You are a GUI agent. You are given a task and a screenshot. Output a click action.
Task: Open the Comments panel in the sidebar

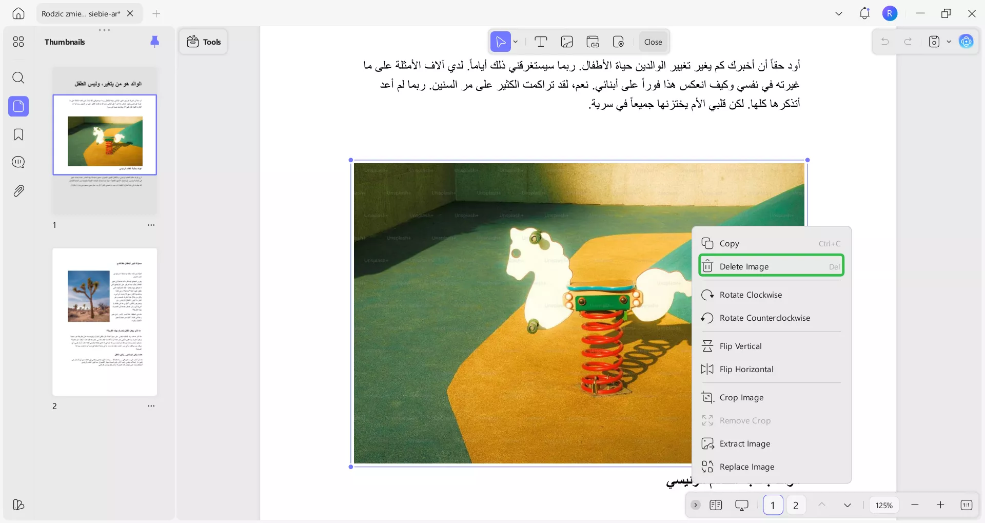coord(18,162)
